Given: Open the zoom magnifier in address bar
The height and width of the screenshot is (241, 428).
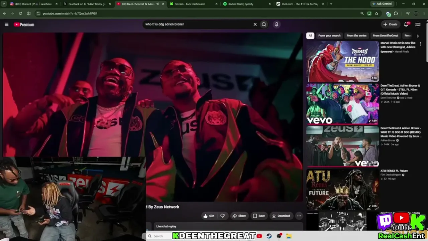Looking at the screenshot, I should [x=362, y=13].
